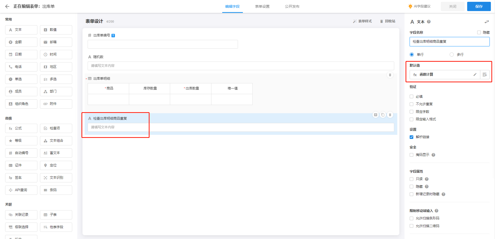The image size is (495, 239).
Task: Click the back arrow to exit editing
Action: [7, 6]
